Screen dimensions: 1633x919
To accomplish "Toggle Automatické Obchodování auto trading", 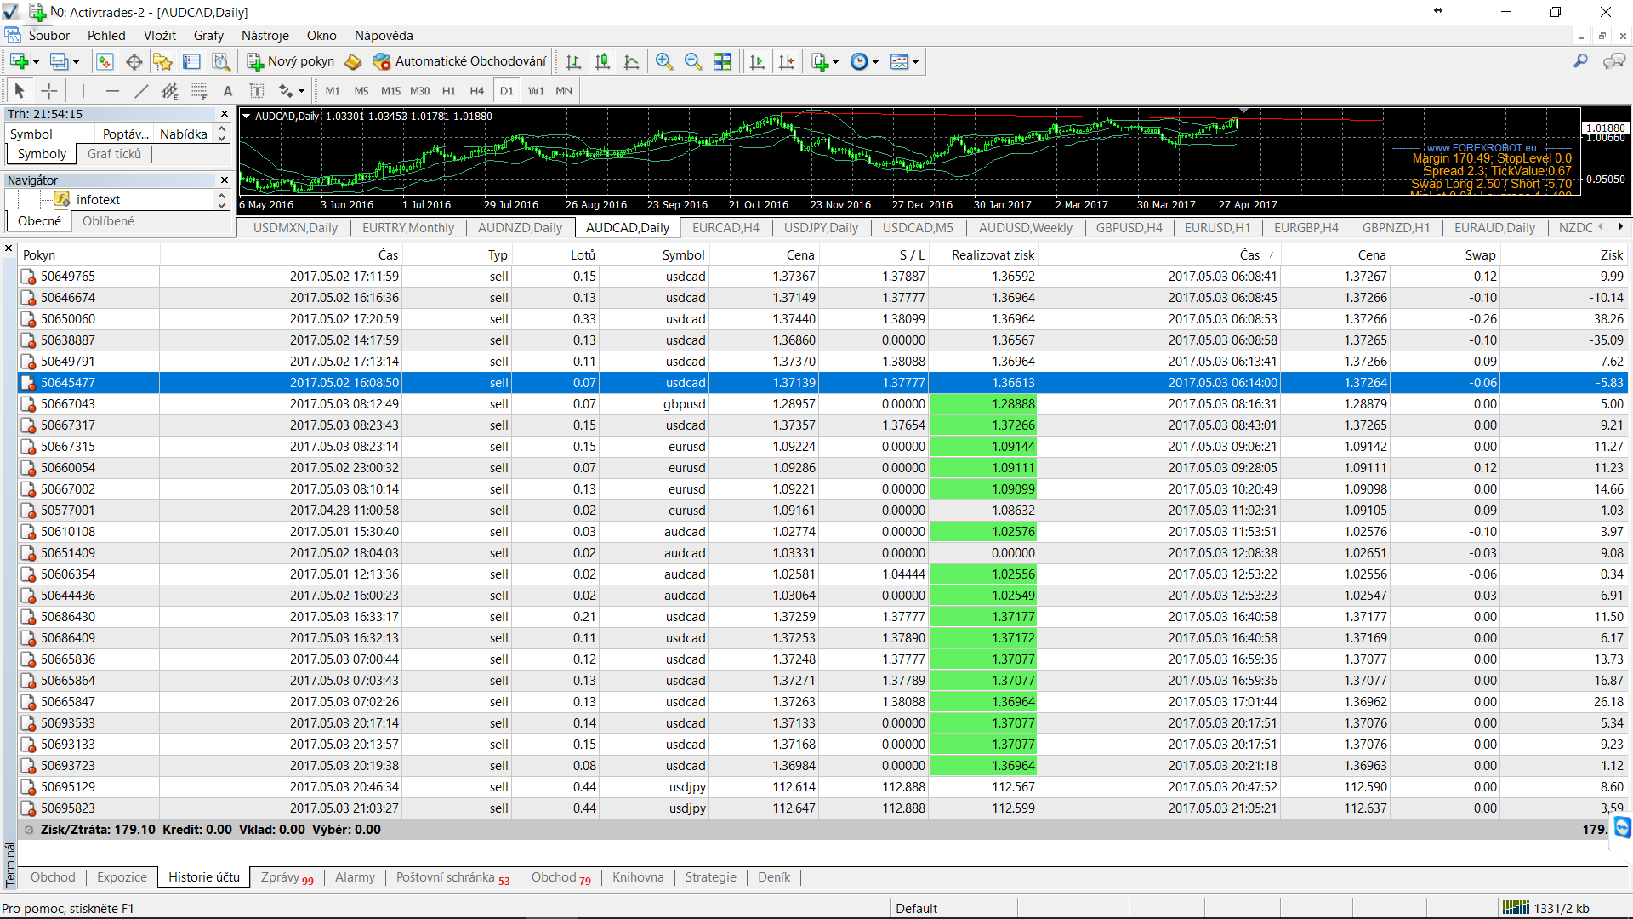I will (459, 61).
